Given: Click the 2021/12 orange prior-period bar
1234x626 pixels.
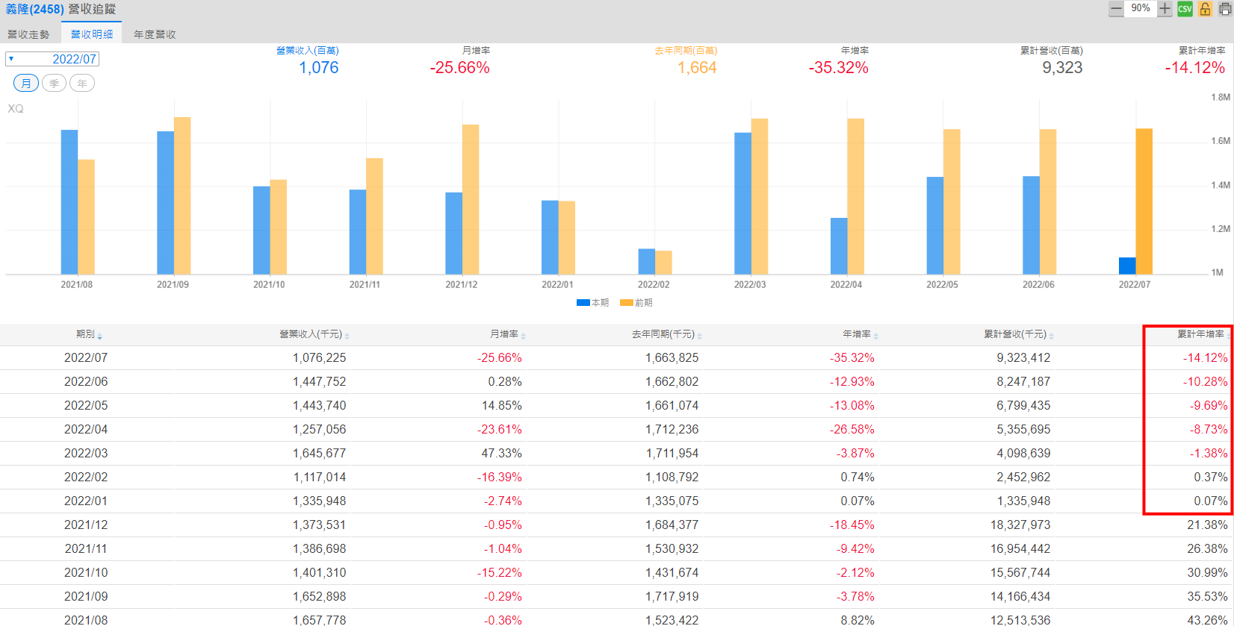Looking at the screenshot, I should (471, 199).
